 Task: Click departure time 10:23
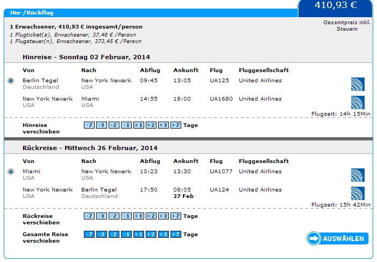pos(148,172)
